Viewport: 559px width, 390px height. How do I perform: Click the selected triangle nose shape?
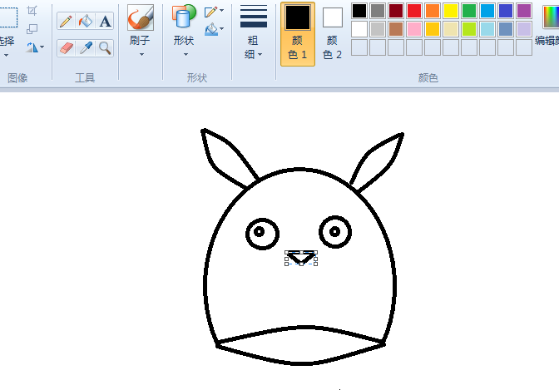pos(302,258)
